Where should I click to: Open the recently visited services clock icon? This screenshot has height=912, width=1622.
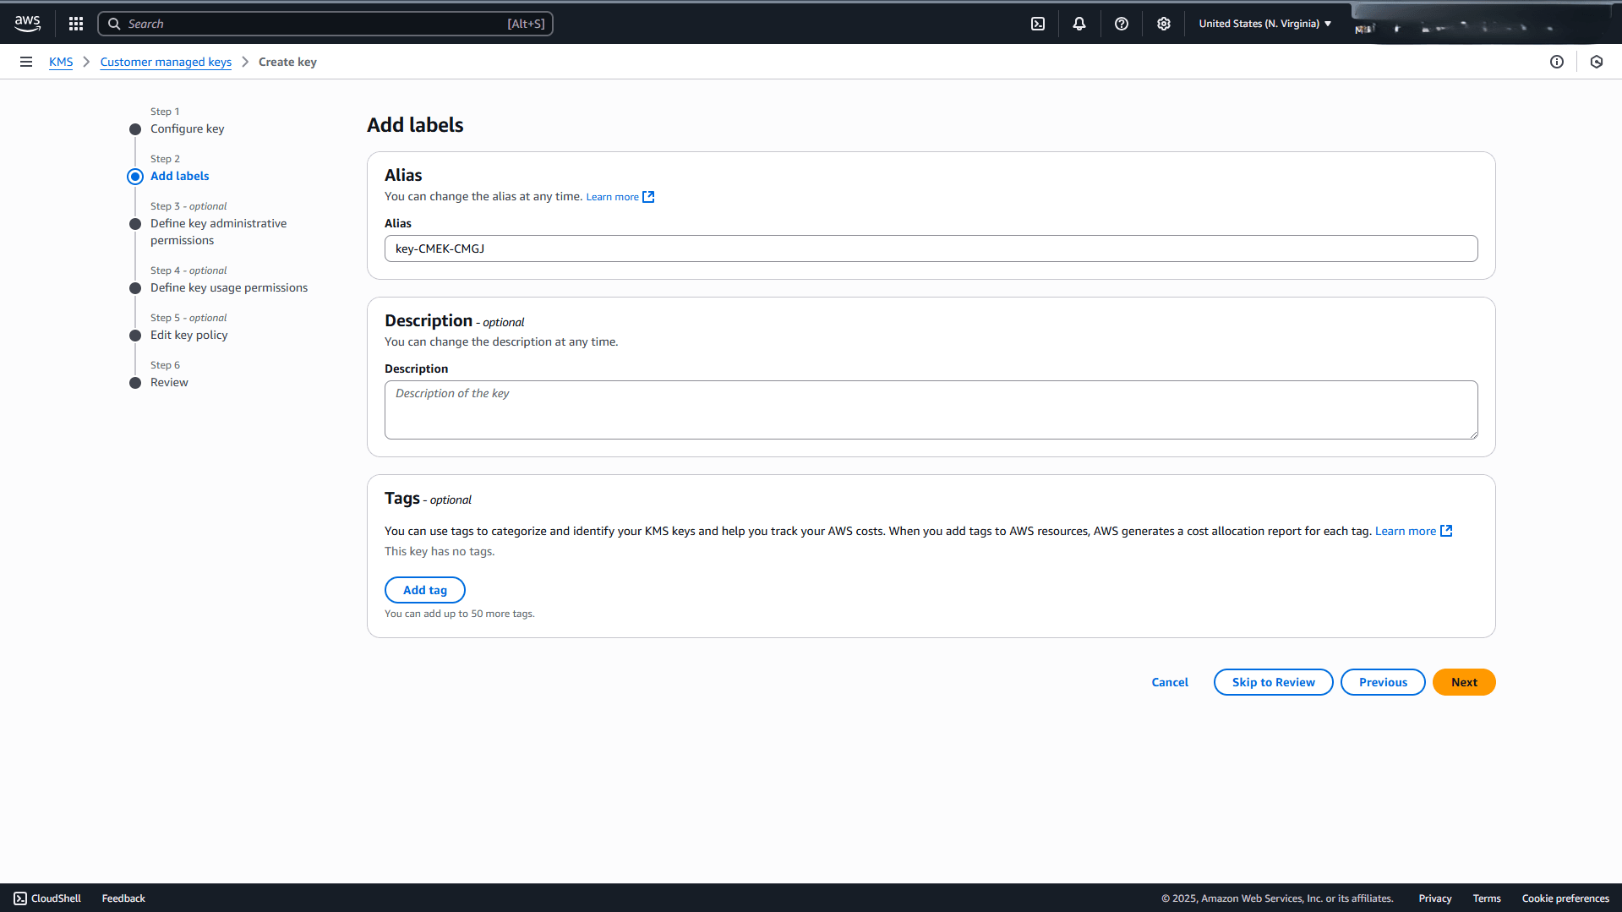pyautogui.click(x=1597, y=61)
